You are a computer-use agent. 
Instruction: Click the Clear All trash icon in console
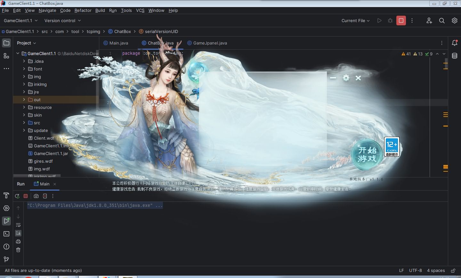click(x=18, y=250)
